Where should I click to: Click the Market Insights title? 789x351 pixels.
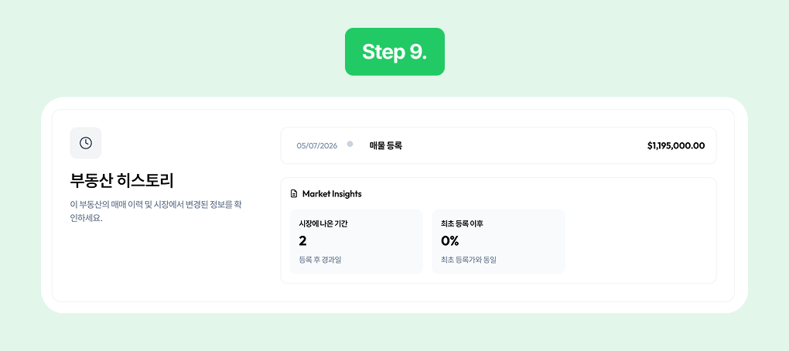click(332, 193)
